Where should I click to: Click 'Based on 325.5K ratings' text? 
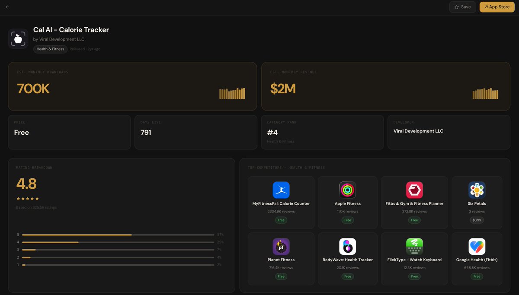[x=36, y=207]
